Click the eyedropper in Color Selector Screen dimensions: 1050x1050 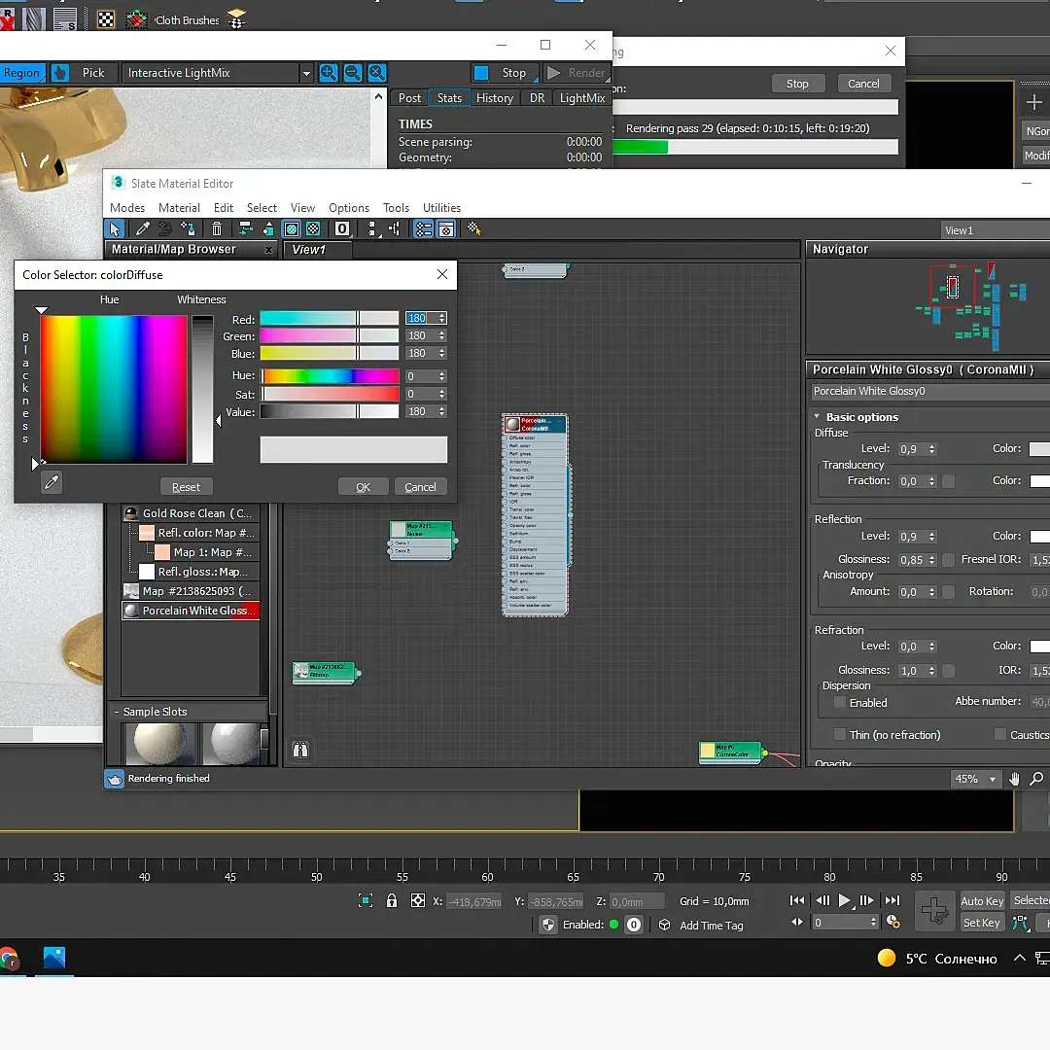[52, 482]
